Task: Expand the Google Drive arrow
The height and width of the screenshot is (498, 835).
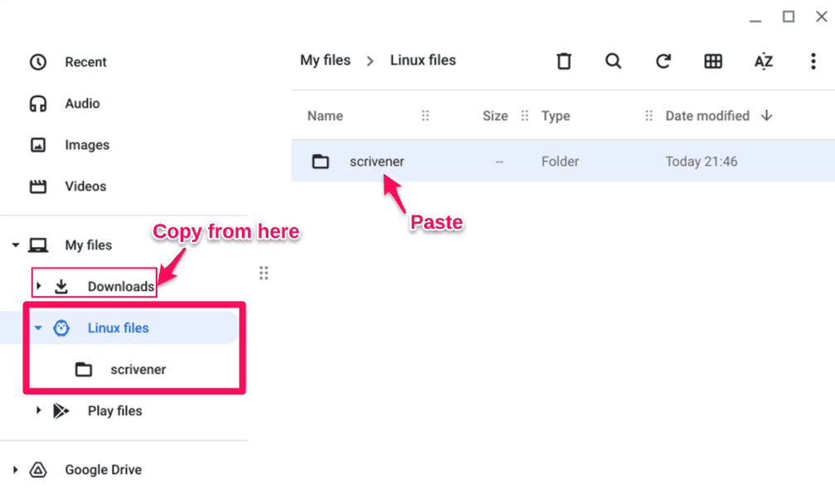Action: tap(16, 470)
